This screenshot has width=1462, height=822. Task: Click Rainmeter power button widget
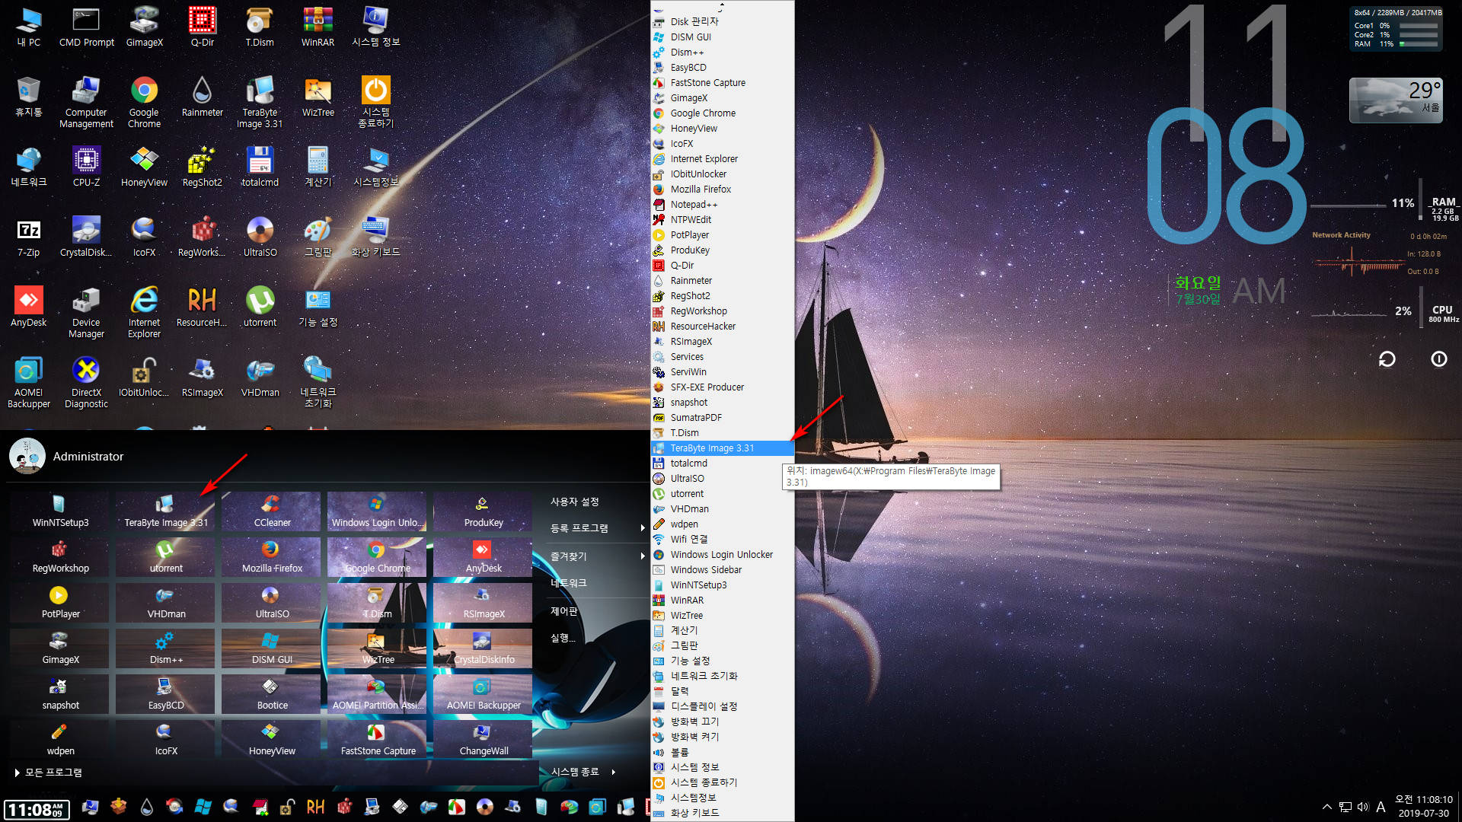coord(1438,358)
